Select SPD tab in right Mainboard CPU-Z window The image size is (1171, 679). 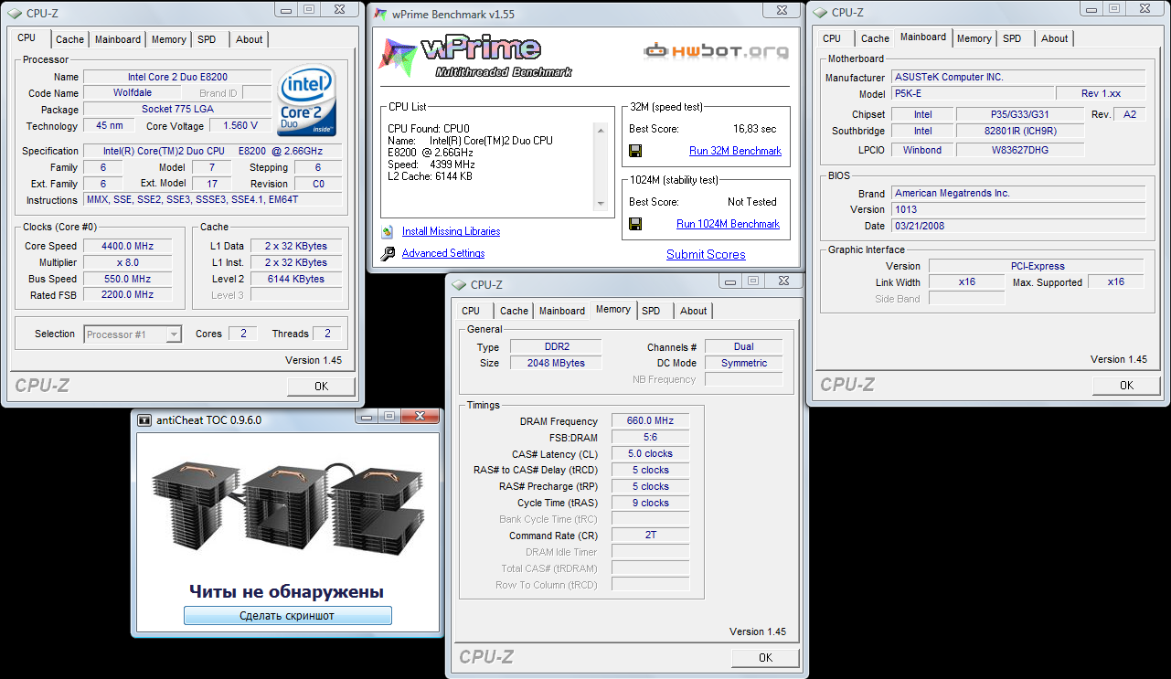[x=1012, y=38]
